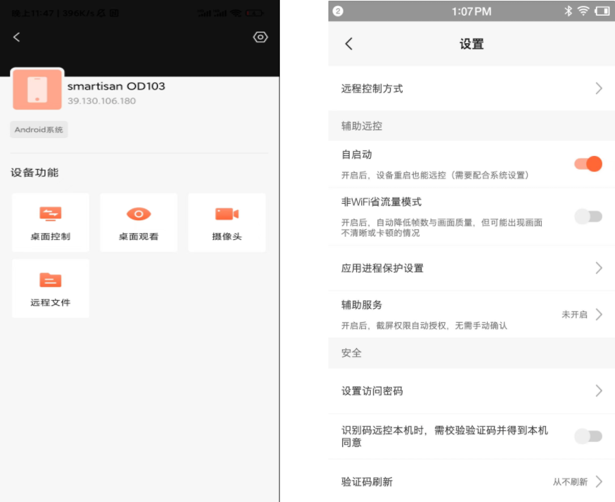Tap the WiFi icon in status bar
The image size is (615, 502).
(583, 11)
